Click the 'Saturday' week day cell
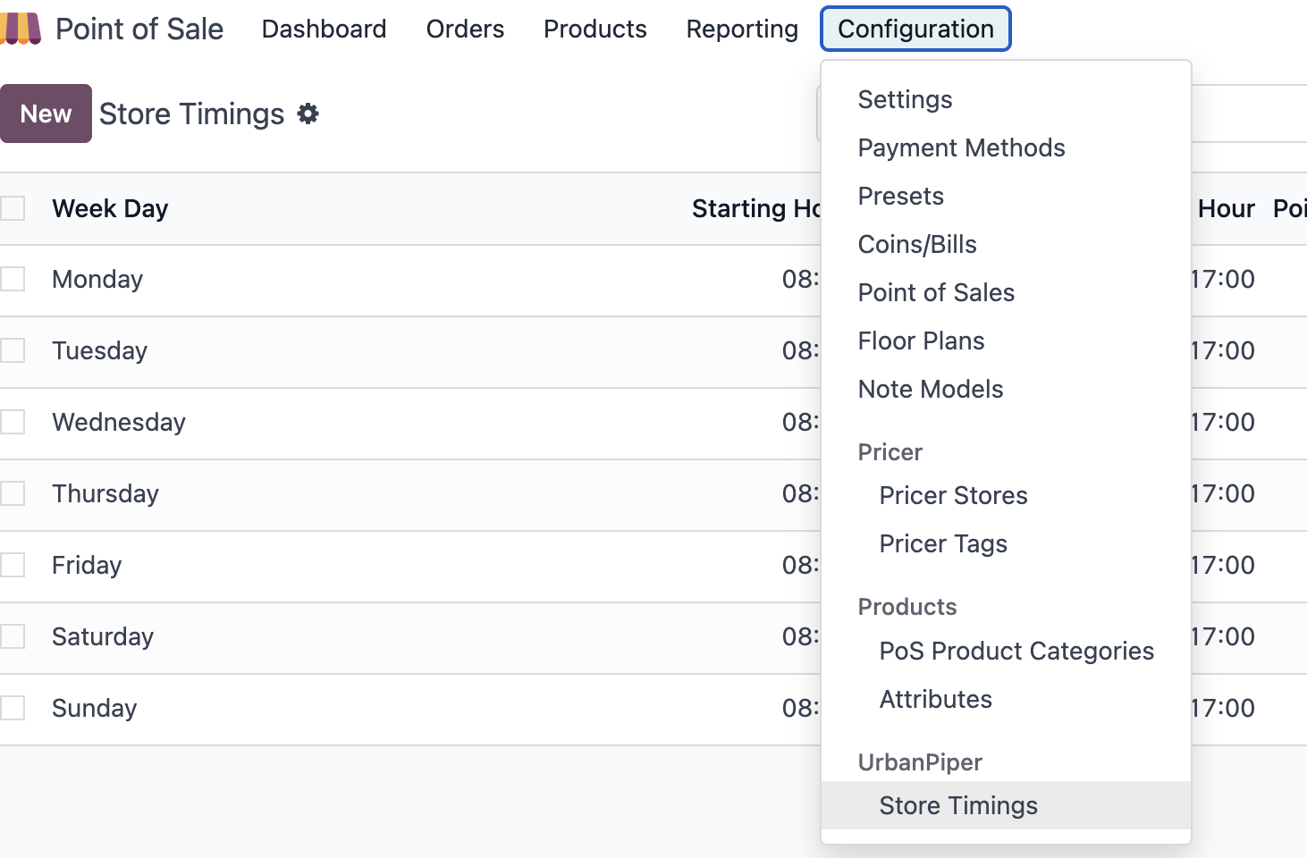This screenshot has width=1307, height=858. [x=103, y=636]
